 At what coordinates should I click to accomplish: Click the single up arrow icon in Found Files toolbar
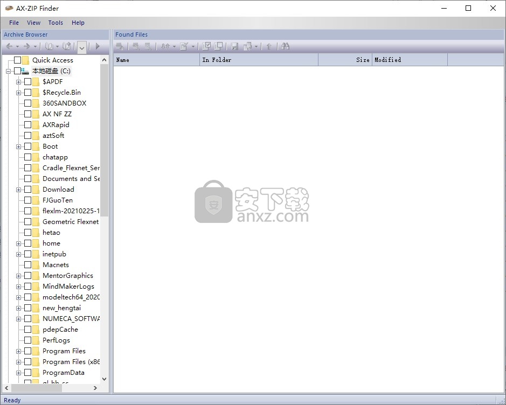point(269,46)
